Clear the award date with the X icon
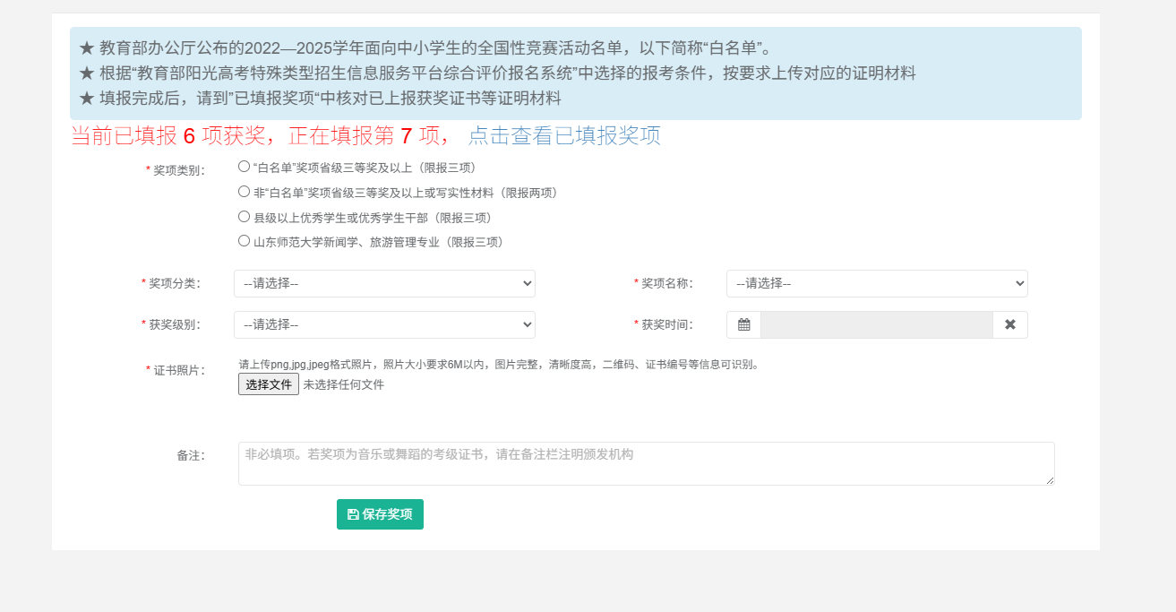 click(x=1009, y=324)
